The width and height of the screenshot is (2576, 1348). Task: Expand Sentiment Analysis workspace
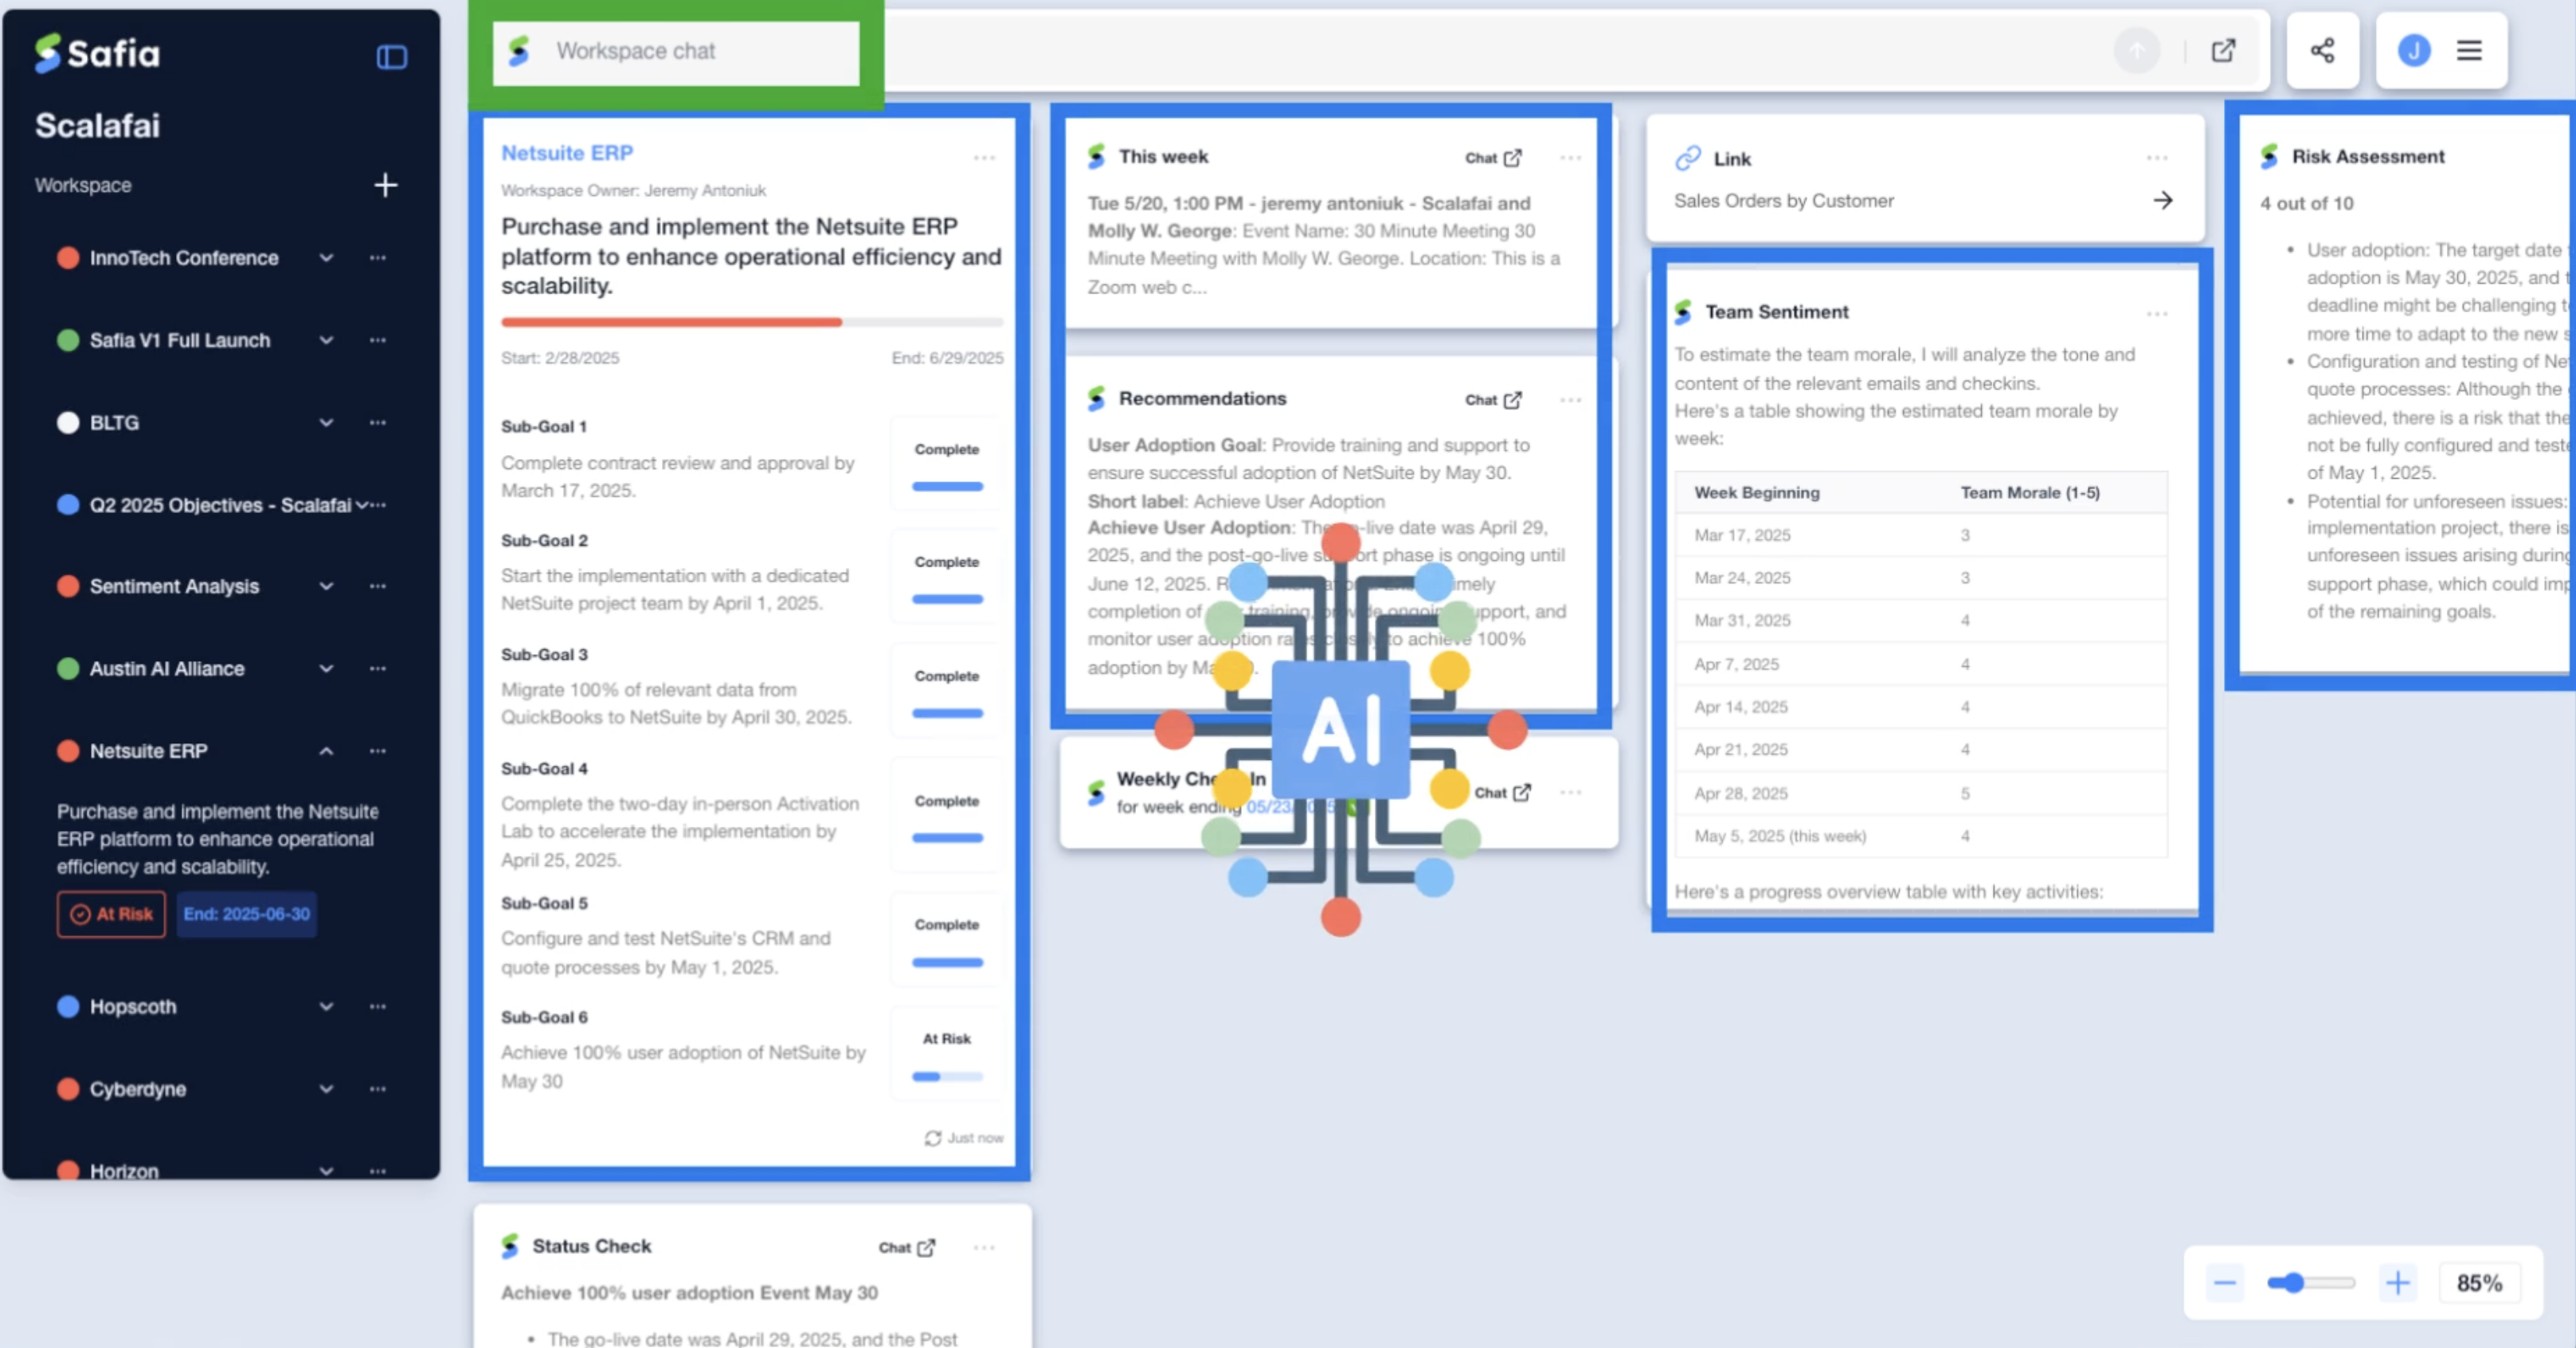click(x=326, y=586)
